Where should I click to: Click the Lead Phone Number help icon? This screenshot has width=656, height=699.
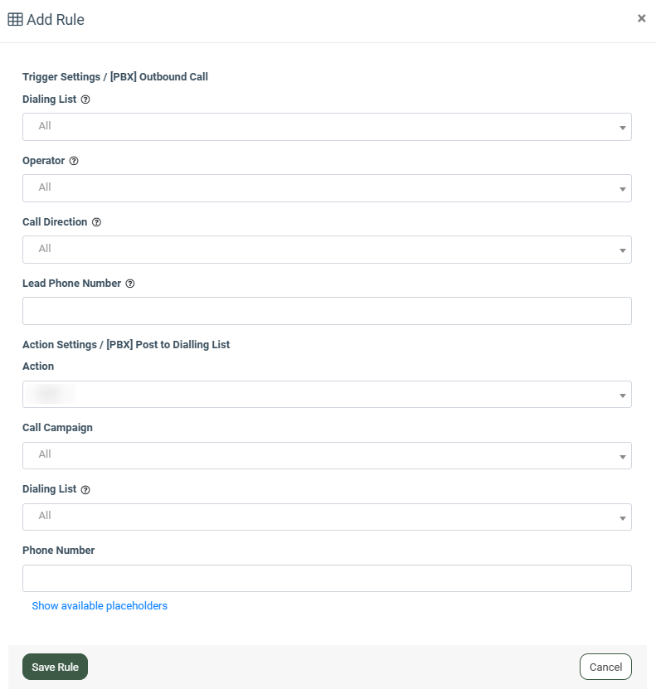click(130, 284)
